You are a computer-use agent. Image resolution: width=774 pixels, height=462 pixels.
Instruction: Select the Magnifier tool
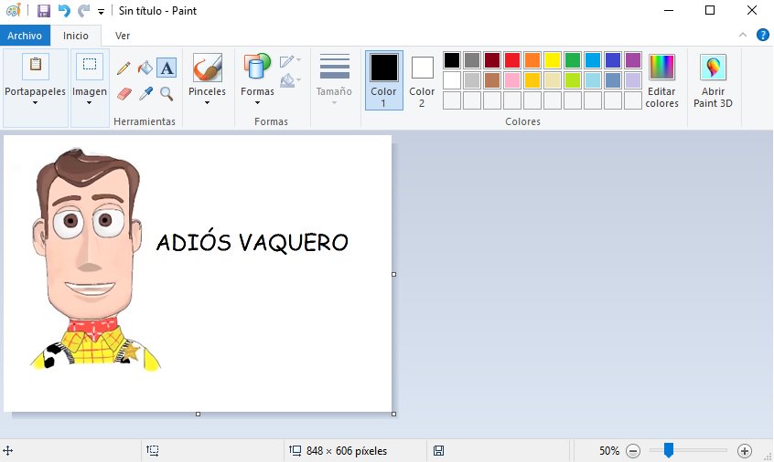click(x=167, y=93)
